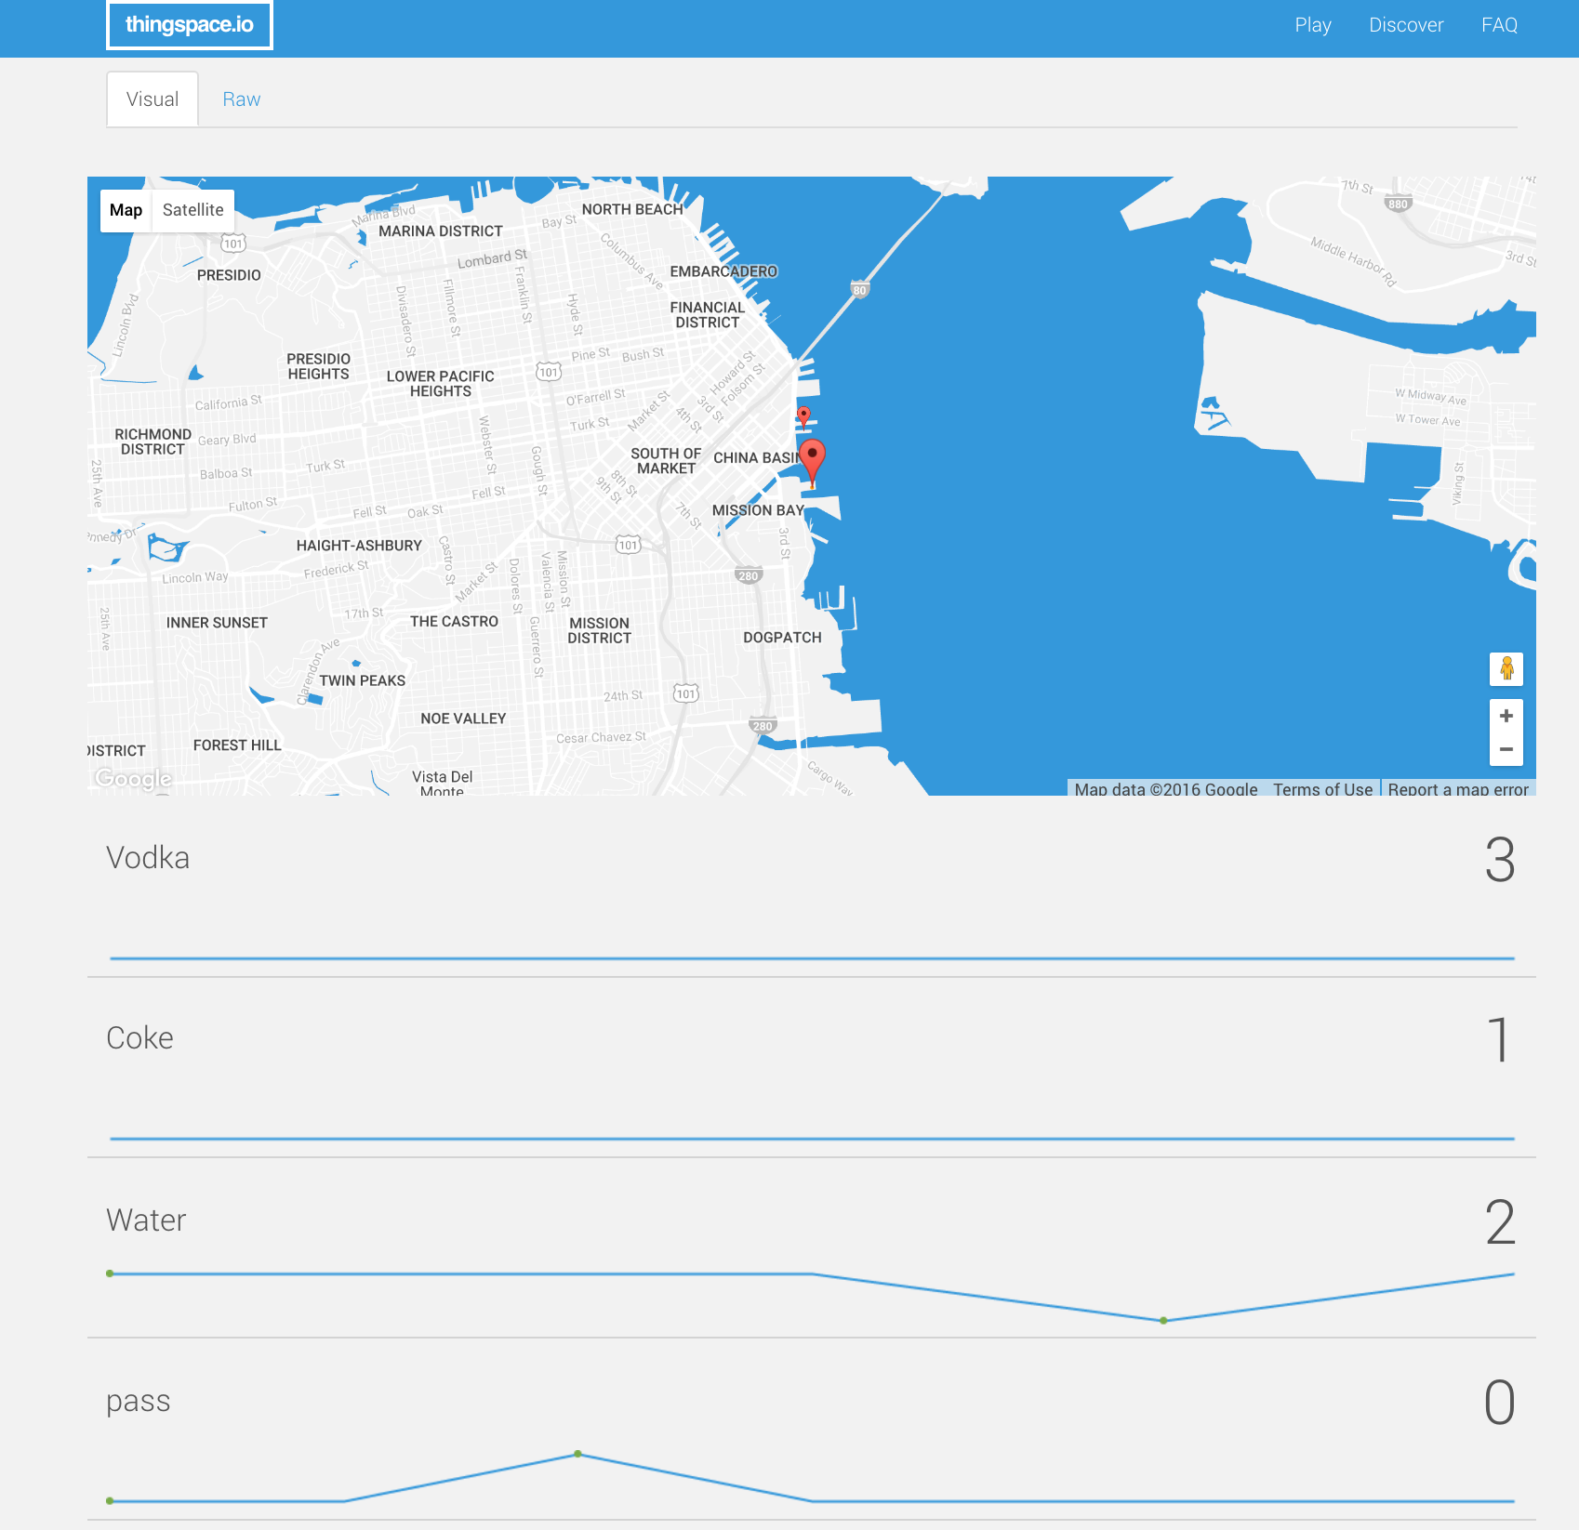This screenshot has width=1579, height=1530.
Task: Switch map to Satellite view
Action: pyautogui.click(x=193, y=210)
